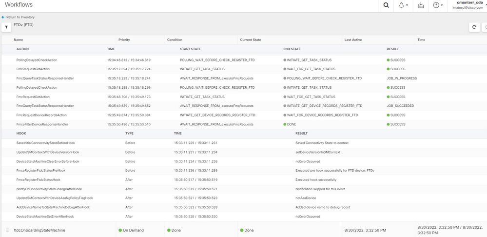Select FmceRegisterFtdcStatusPreHook hook row
The height and width of the screenshot is (237, 487).
[244, 171]
